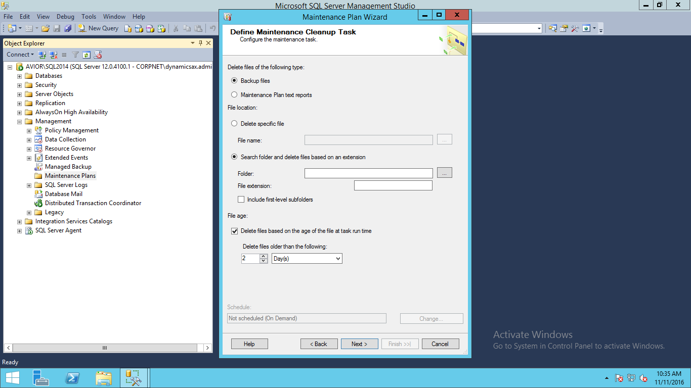
Task: Click Refresh icon in Object Explorer toolbar
Action: 87,55
